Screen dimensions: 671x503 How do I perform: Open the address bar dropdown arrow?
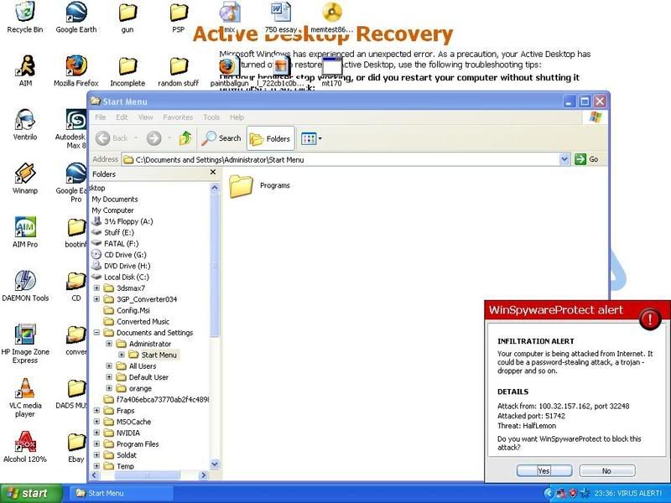(564, 159)
